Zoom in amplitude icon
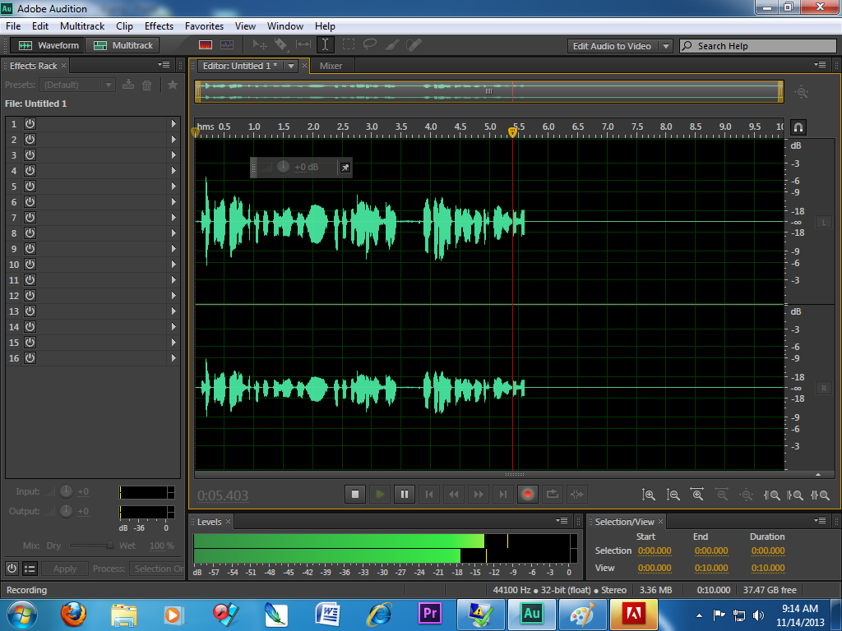Image resolution: width=842 pixels, height=631 pixels. 649,495
